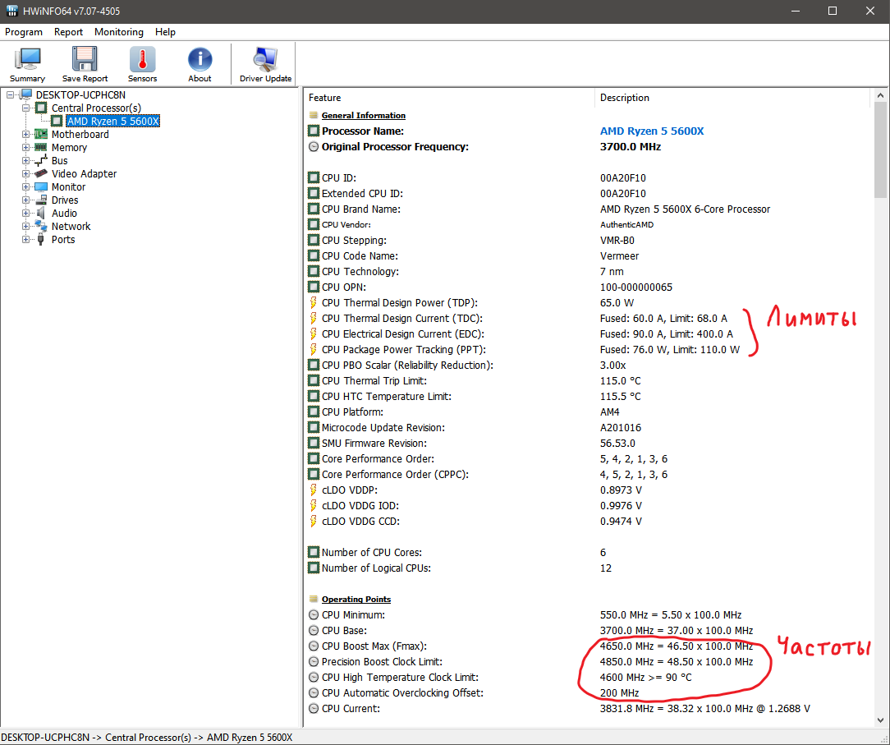
Task: Click the Memory module icon
Action: tap(41, 147)
